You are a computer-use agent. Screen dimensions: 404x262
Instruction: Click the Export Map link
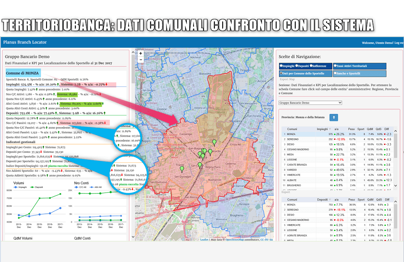[287, 79]
